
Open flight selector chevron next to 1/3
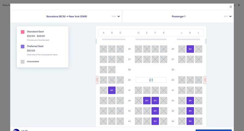(x=118, y=17)
